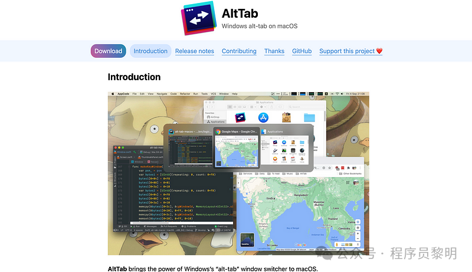This screenshot has height=272, width=472.
Task: Click App Store icon in Finder window
Action: pyautogui.click(x=263, y=117)
